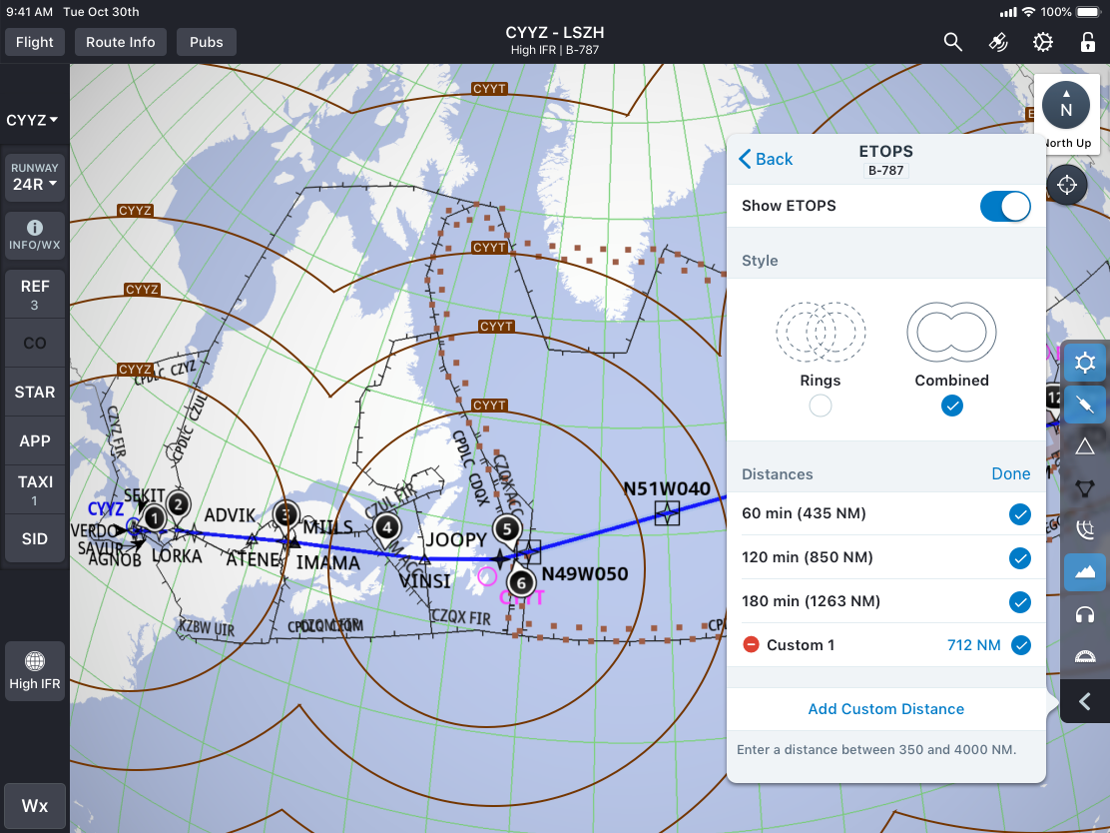Open the SID charts tab
This screenshot has width=1110, height=833.
pyautogui.click(x=35, y=539)
